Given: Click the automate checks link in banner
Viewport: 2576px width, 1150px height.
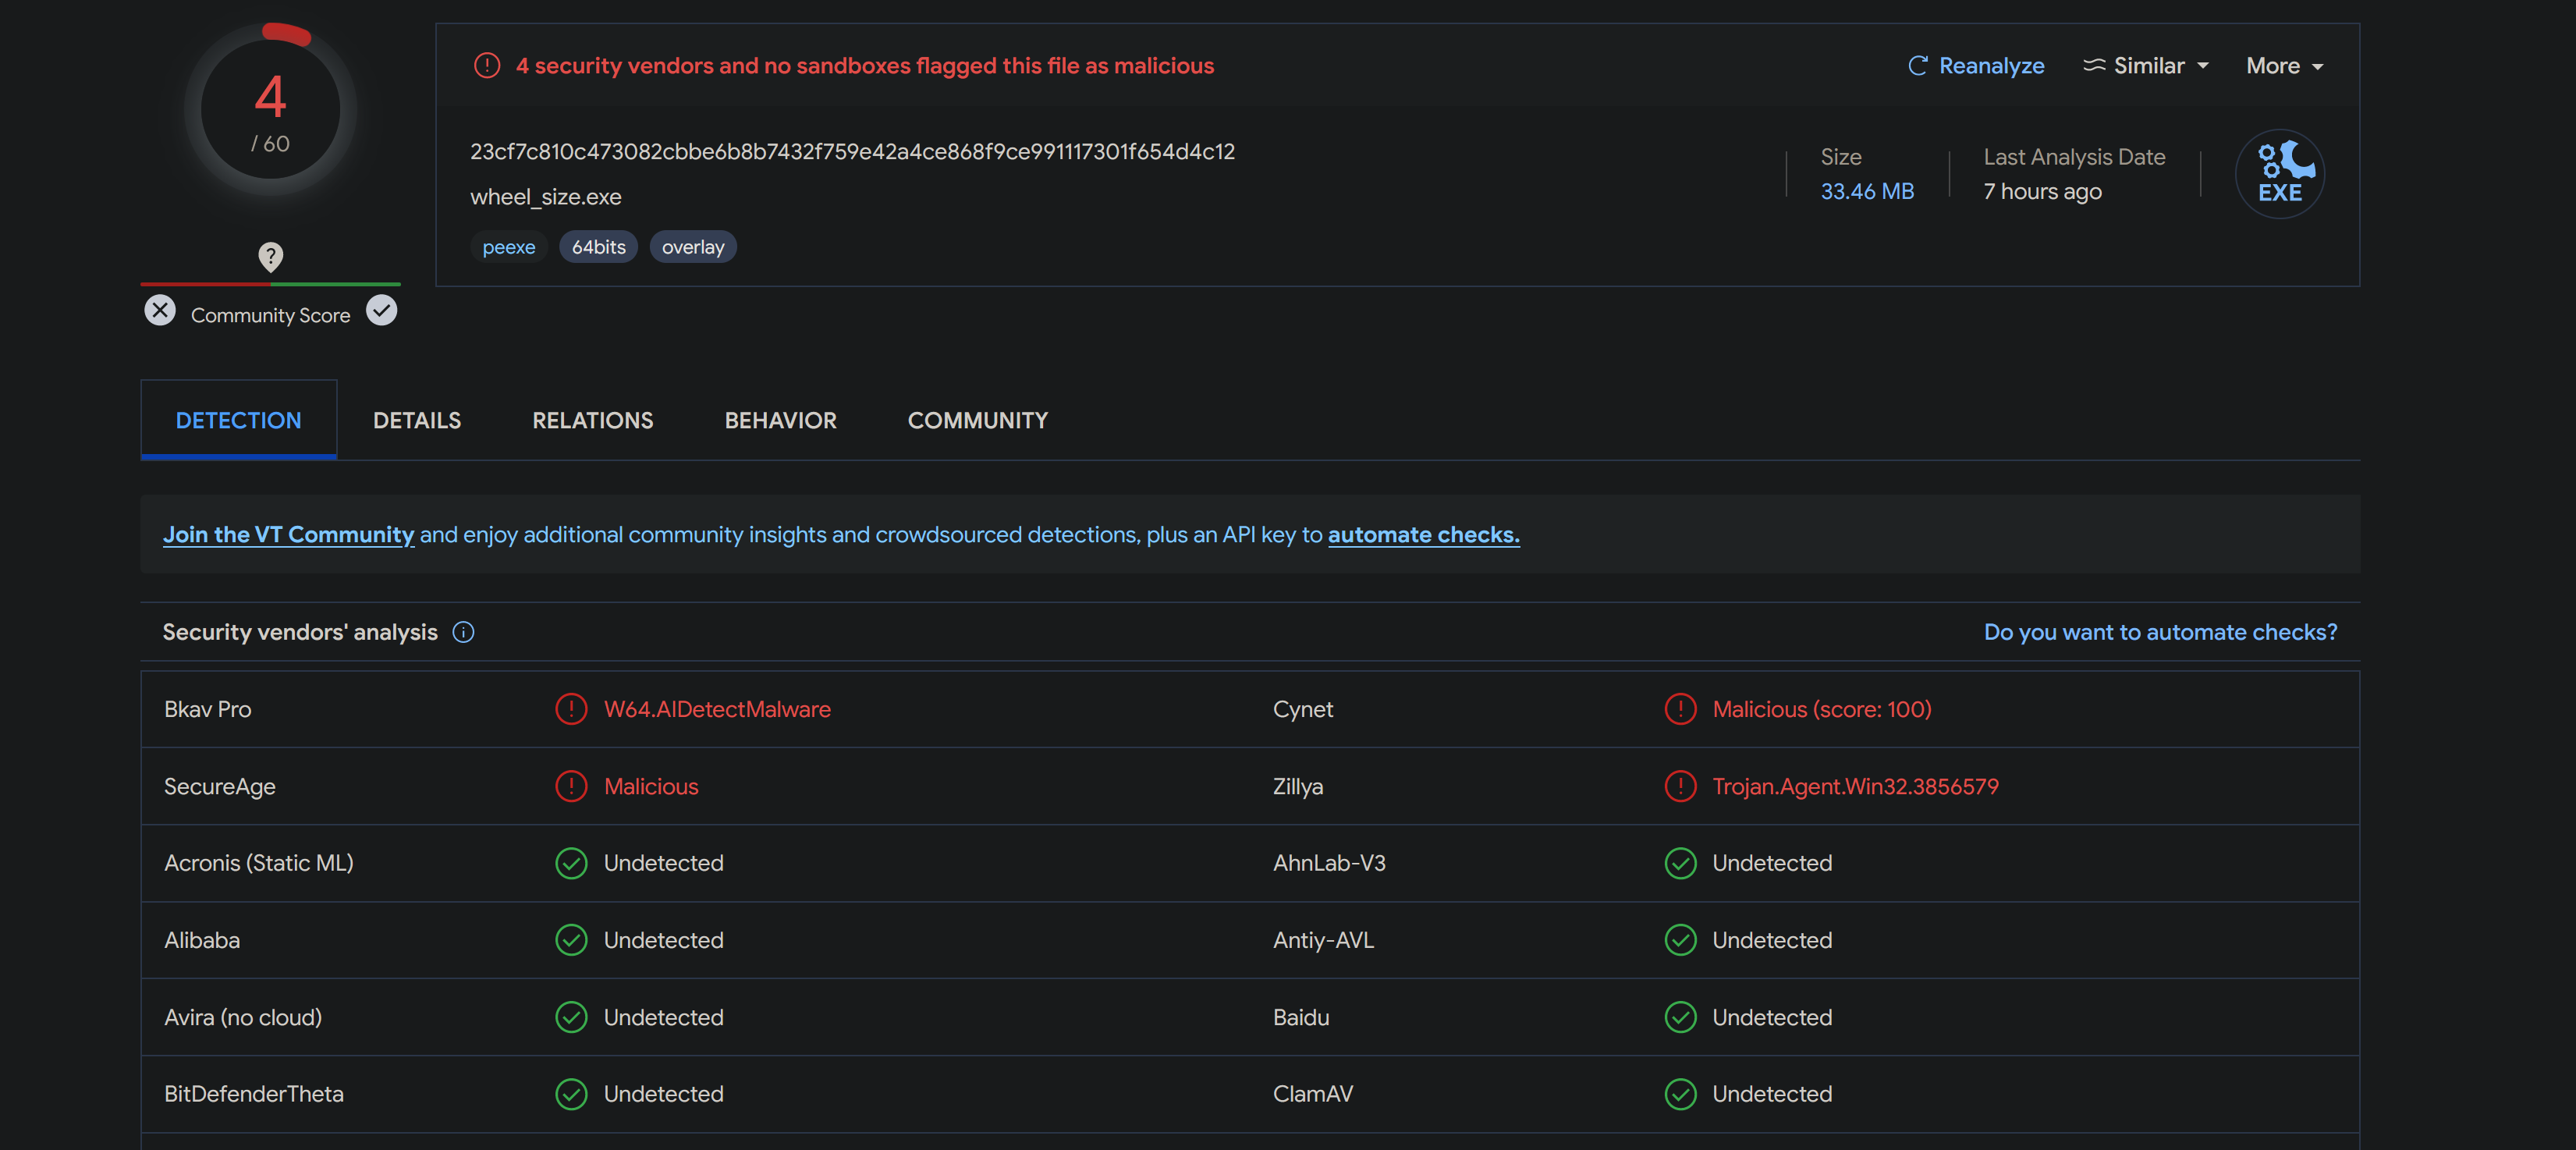Looking at the screenshot, I should [1423, 535].
